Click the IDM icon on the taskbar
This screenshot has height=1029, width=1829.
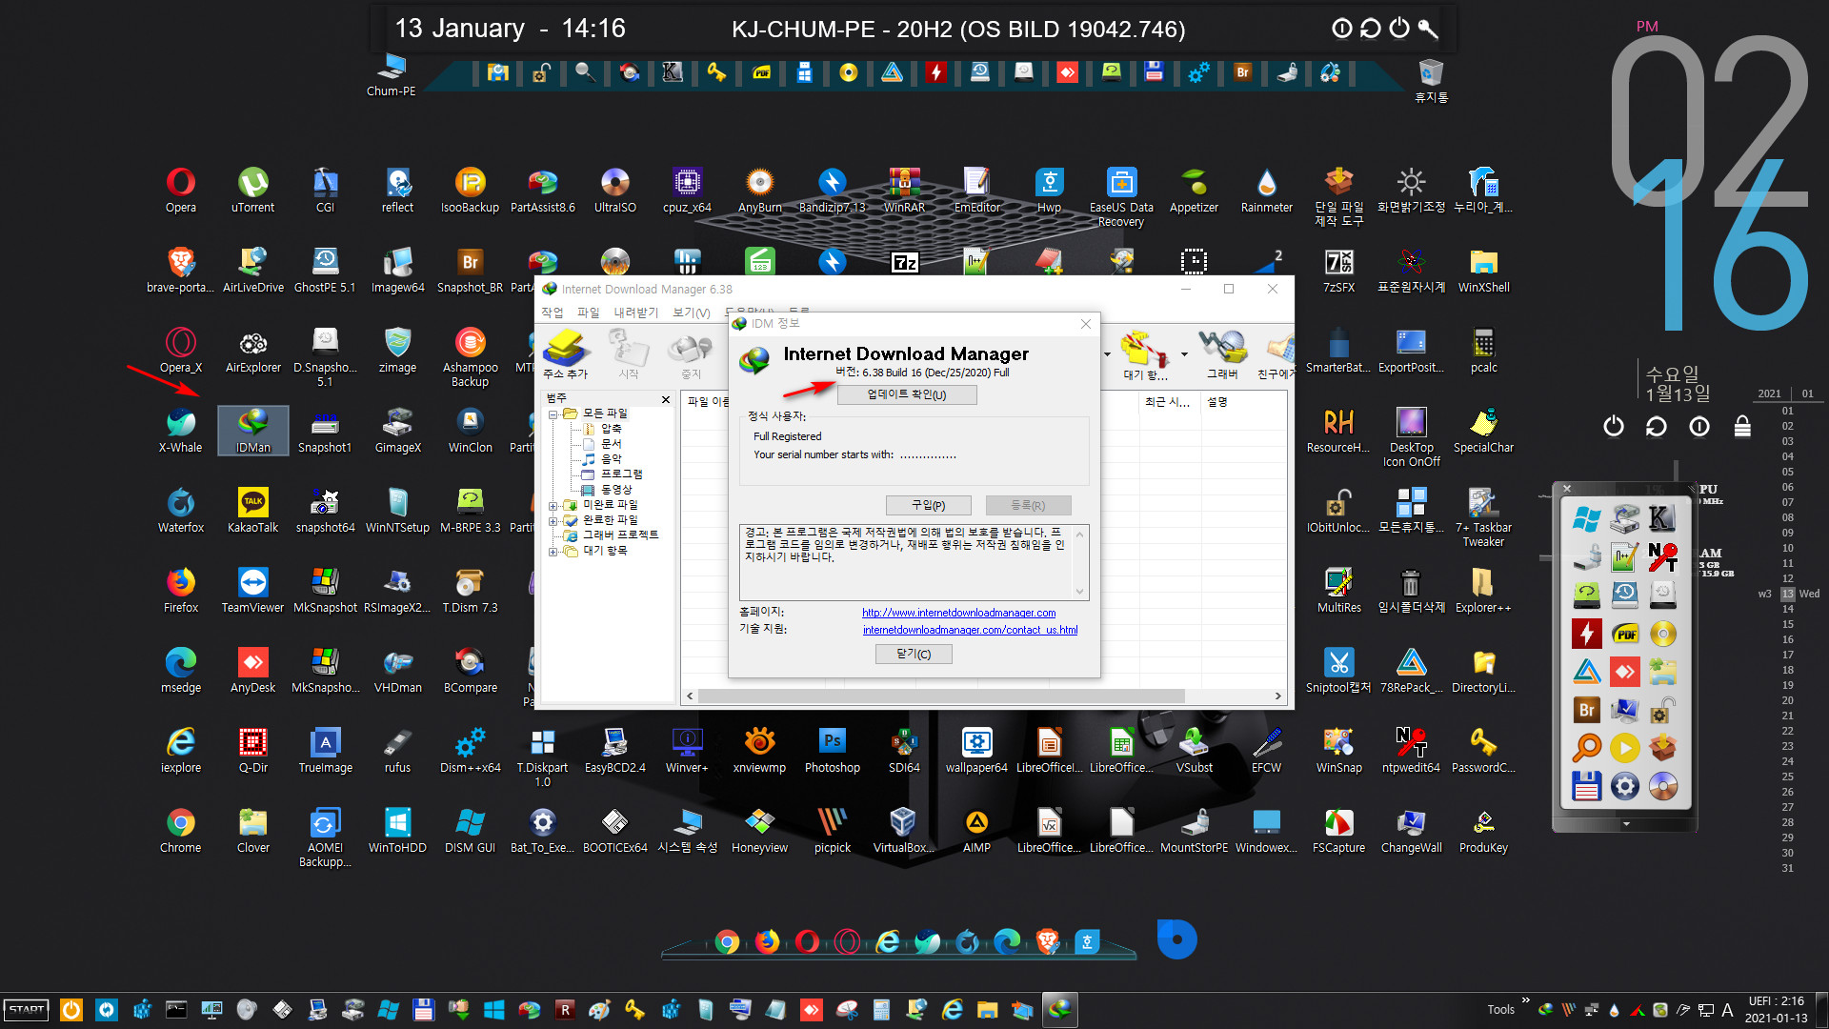(x=1059, y=1009)
